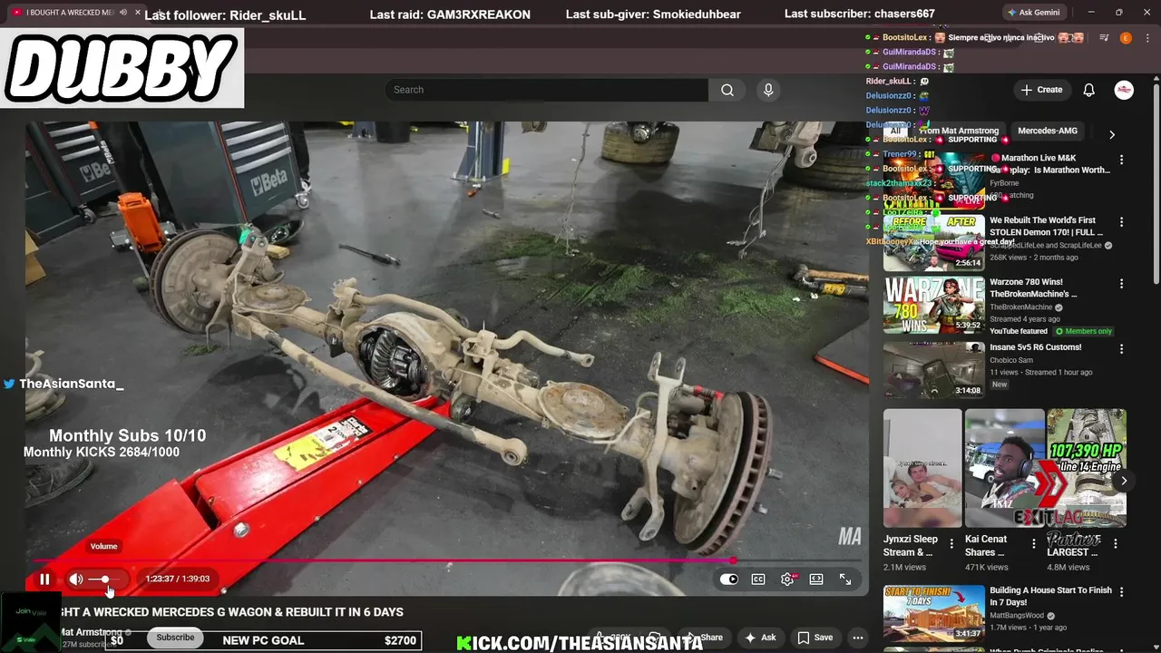Open the Marathon Live M&K video title
Image resolution: width=1161 pixels, height=653 pixels.
pyautogui.click(x=1049, y=163)
